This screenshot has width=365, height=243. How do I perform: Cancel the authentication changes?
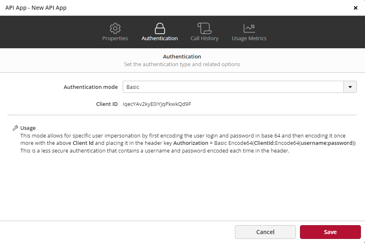tap(265, 232)
